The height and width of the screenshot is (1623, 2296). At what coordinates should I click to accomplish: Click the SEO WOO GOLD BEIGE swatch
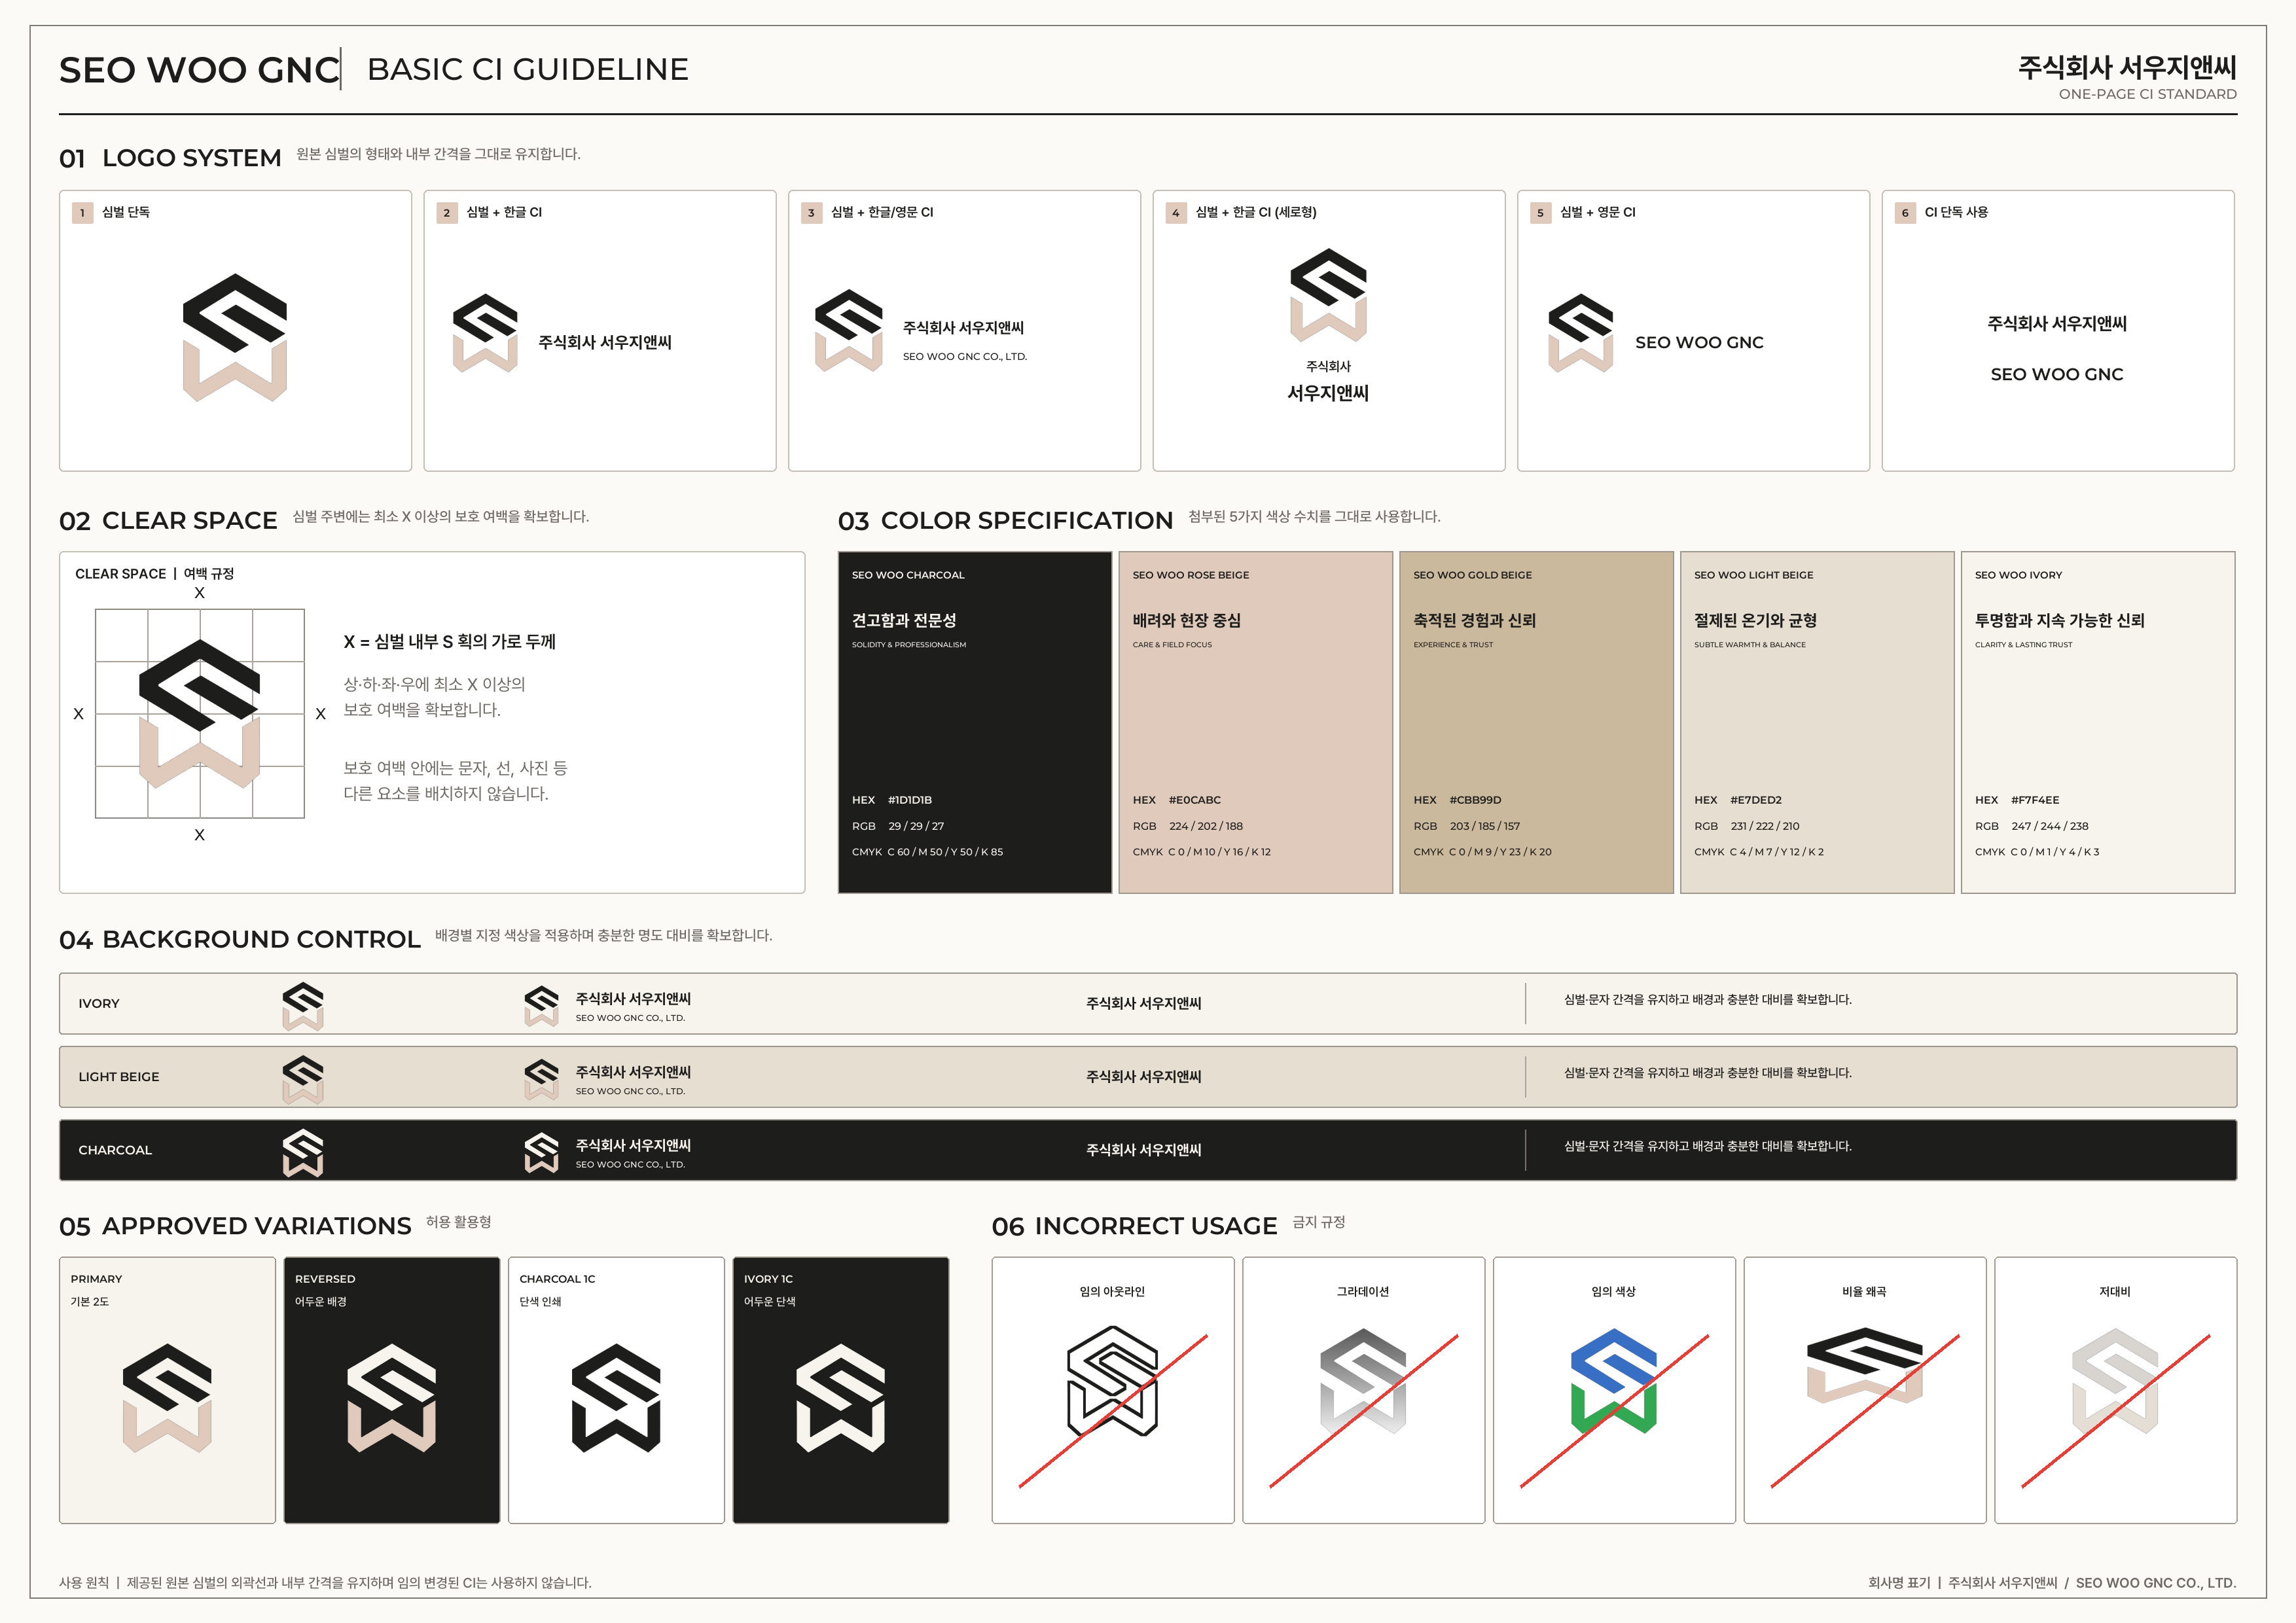coord(1536,722)
